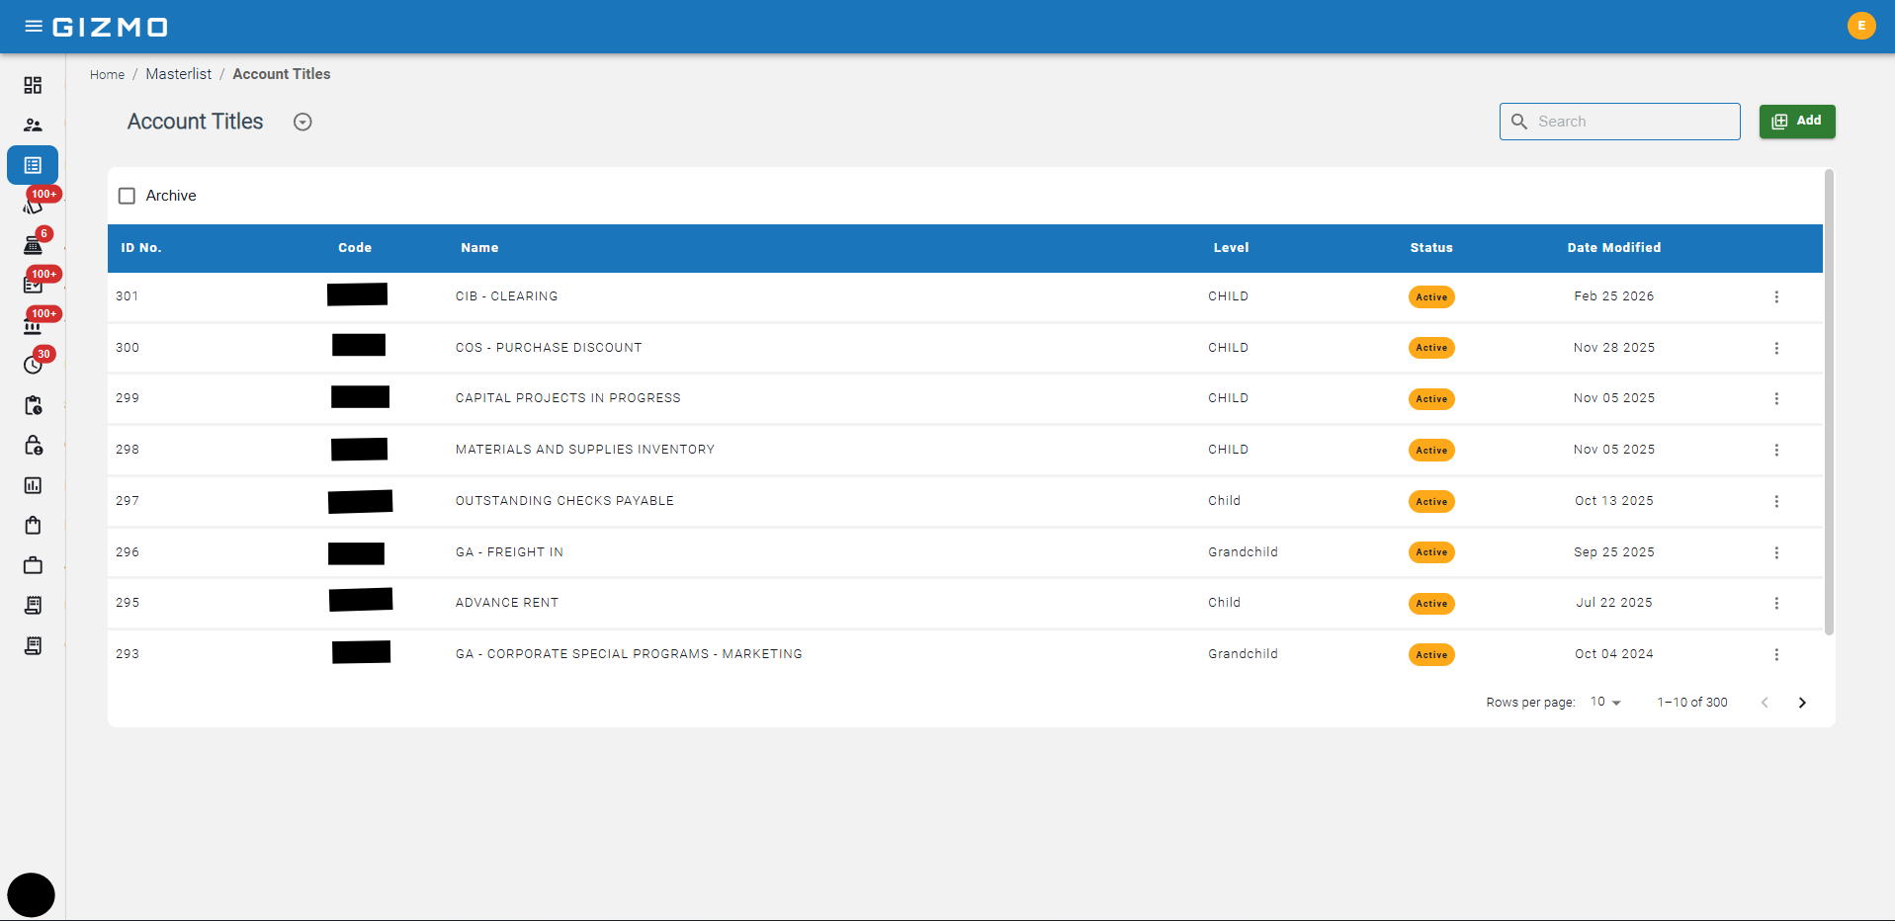Open the cash register sidebar icon with badge 6
1895x921 pixels.
33,245
